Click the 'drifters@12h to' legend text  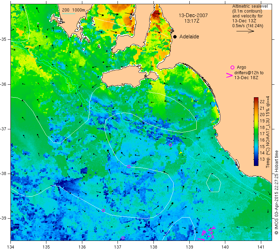[x=249, y=73]
